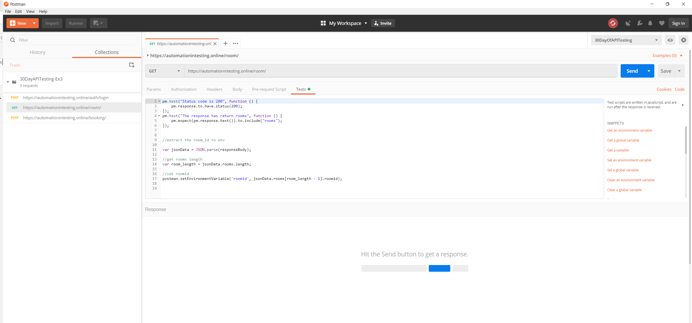The height and width of the screenshot is (323, 692).
Task: Open the satellite capture requests icon
Action: coord(628,23)
